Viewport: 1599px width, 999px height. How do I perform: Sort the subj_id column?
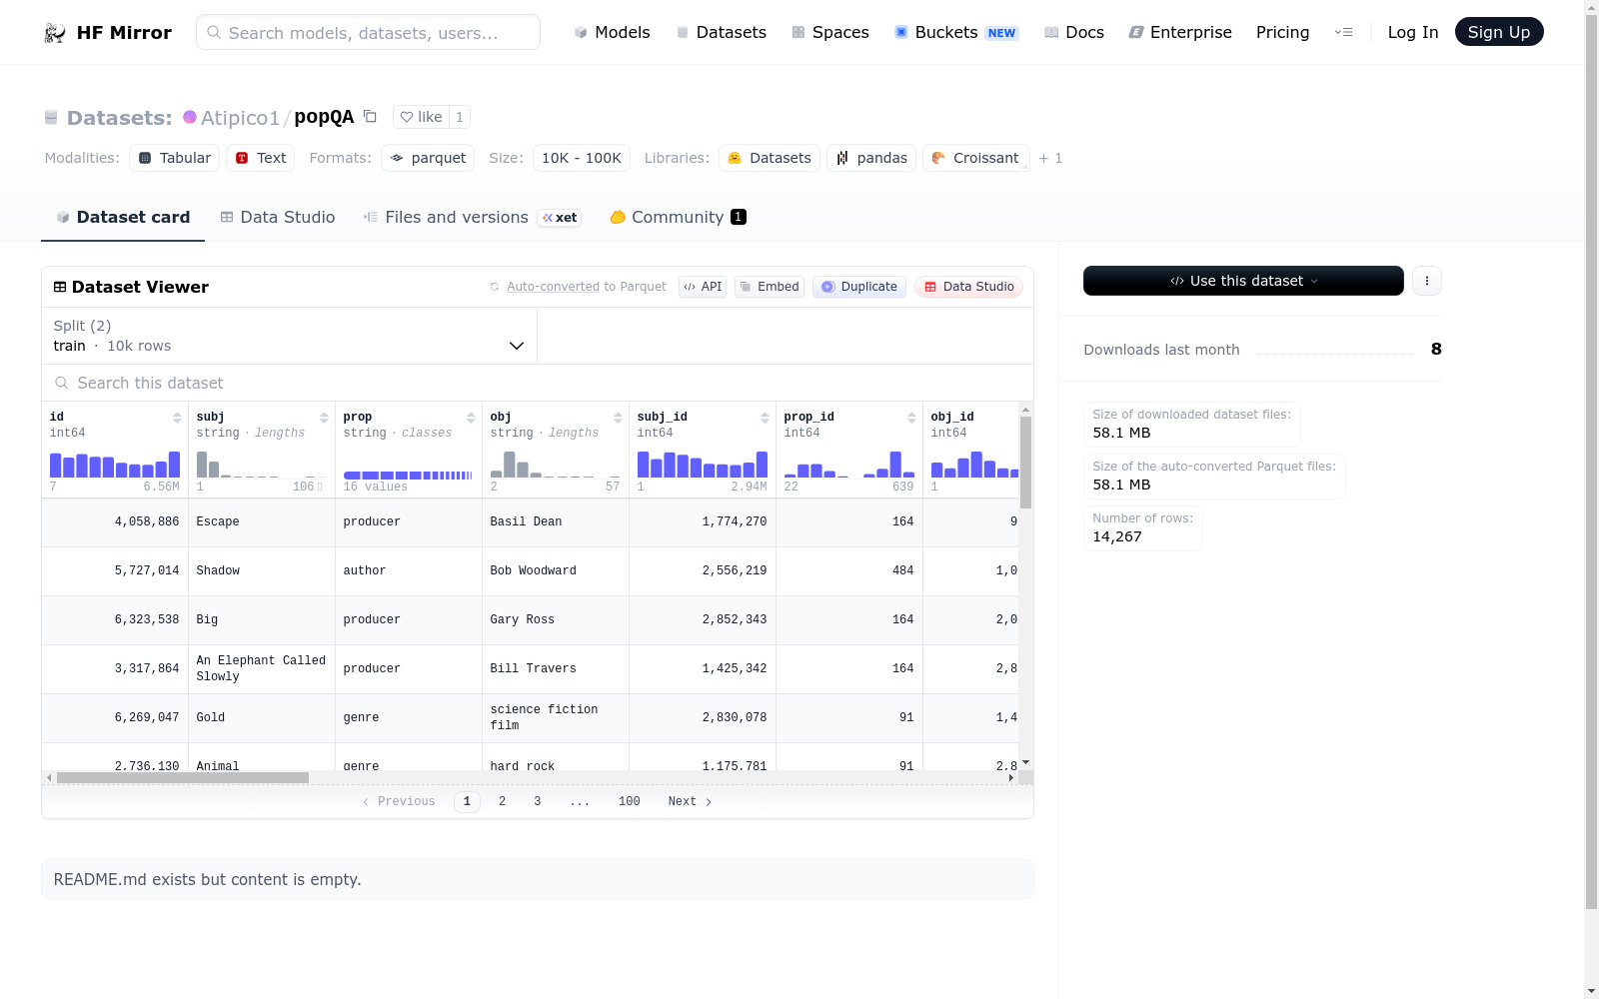(765, 418)
